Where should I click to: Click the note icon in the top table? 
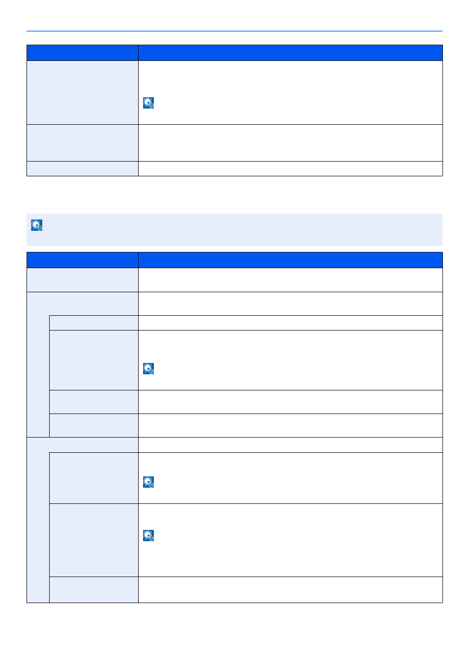[x=148, y=103]
